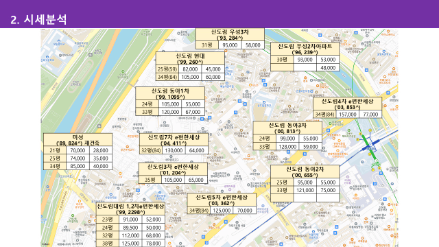
Task: Click the 21평 row label in 미성 table
Action: click(55, 150)
